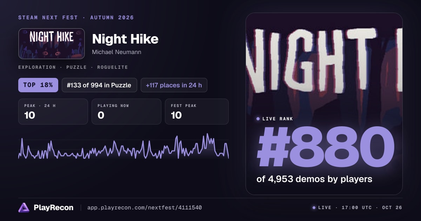Click the large #880 rank number

point(326,147)
